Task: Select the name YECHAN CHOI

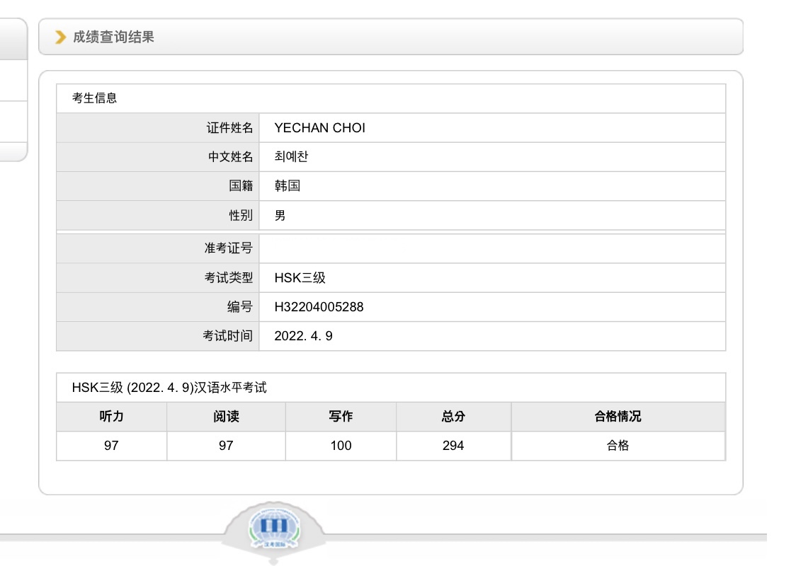Action: (320, 128)
